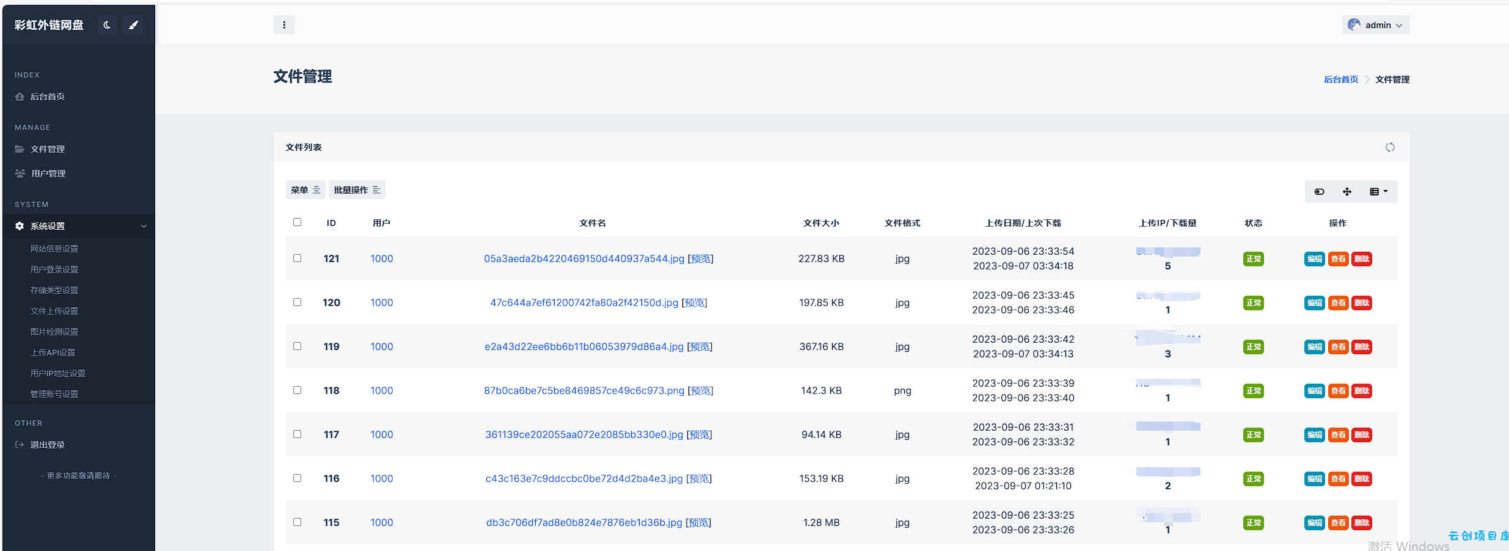Click the ID column header
Viewport: 1509px width, 551px height.
click(331, 223)
